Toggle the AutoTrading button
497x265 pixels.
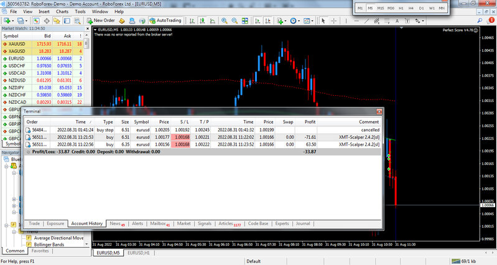165,21
